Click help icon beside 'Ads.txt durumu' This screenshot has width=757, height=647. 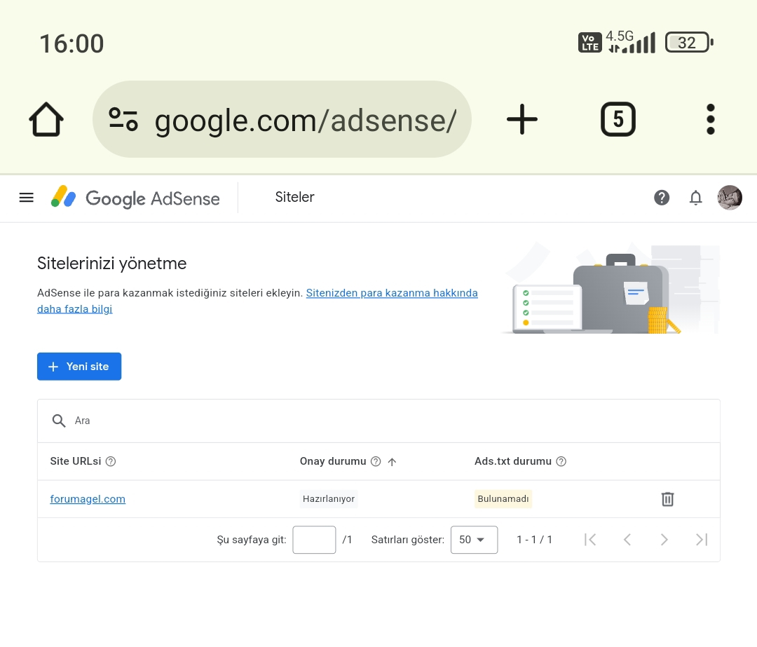561,461
